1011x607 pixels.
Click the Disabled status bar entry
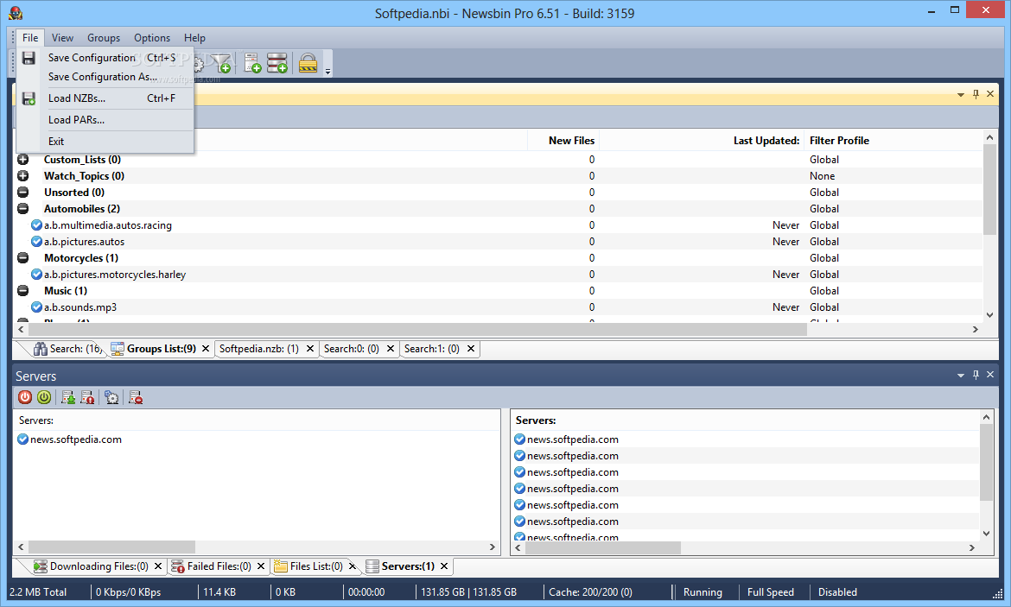[837, 592]
